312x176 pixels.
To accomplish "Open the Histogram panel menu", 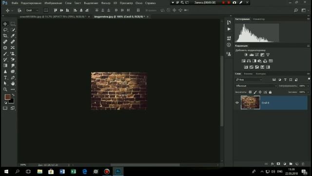I will click(308, 19).
